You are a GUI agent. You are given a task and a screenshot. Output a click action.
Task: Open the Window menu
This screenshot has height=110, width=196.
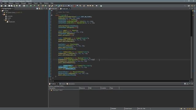pyautogui.click(x=46, y=3)
